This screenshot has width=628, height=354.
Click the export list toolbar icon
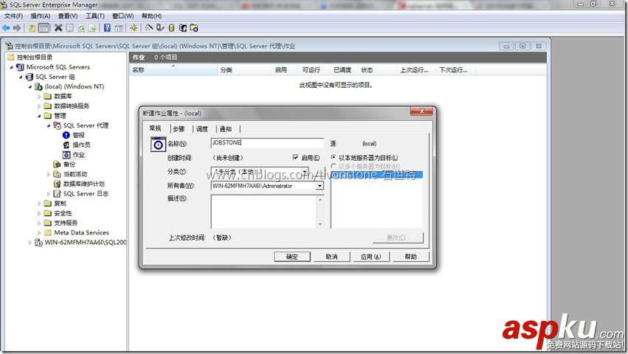click(92, 27)
